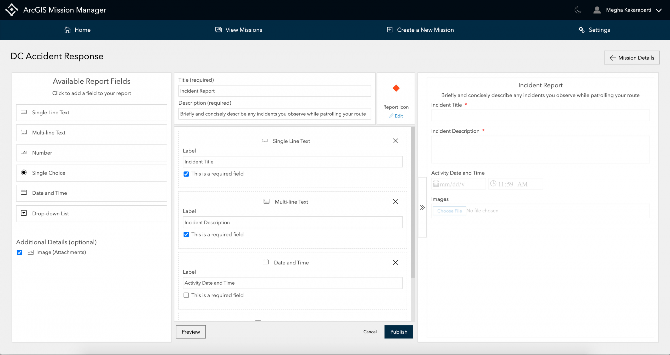Remove the Single Line Text field

tap(395, 141)
